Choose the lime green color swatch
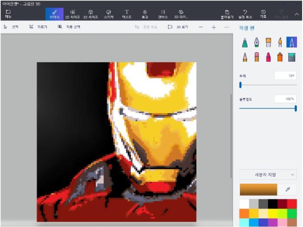Image resolution: width=303 pixels, height=227 pixels. pyautogui.click(x=283, y=214)
